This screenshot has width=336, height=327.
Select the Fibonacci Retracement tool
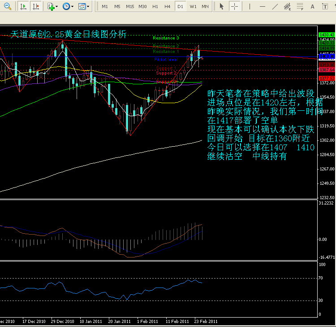[300, 7]
